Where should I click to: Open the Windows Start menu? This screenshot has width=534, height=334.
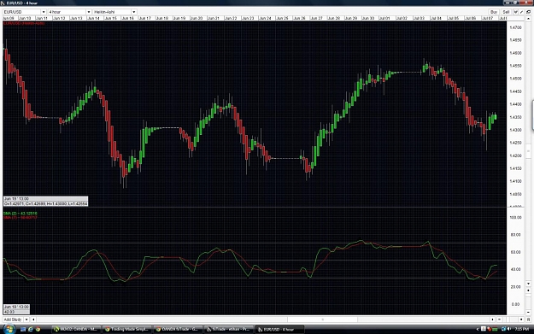pyautogui.click(x=9, y=329)
